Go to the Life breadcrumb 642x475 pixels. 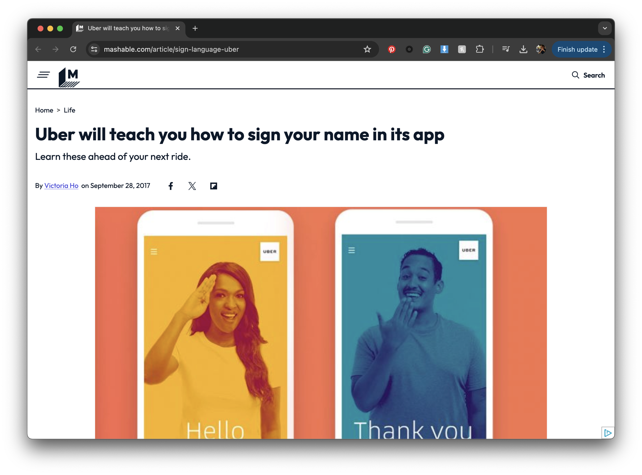[70, 110]
